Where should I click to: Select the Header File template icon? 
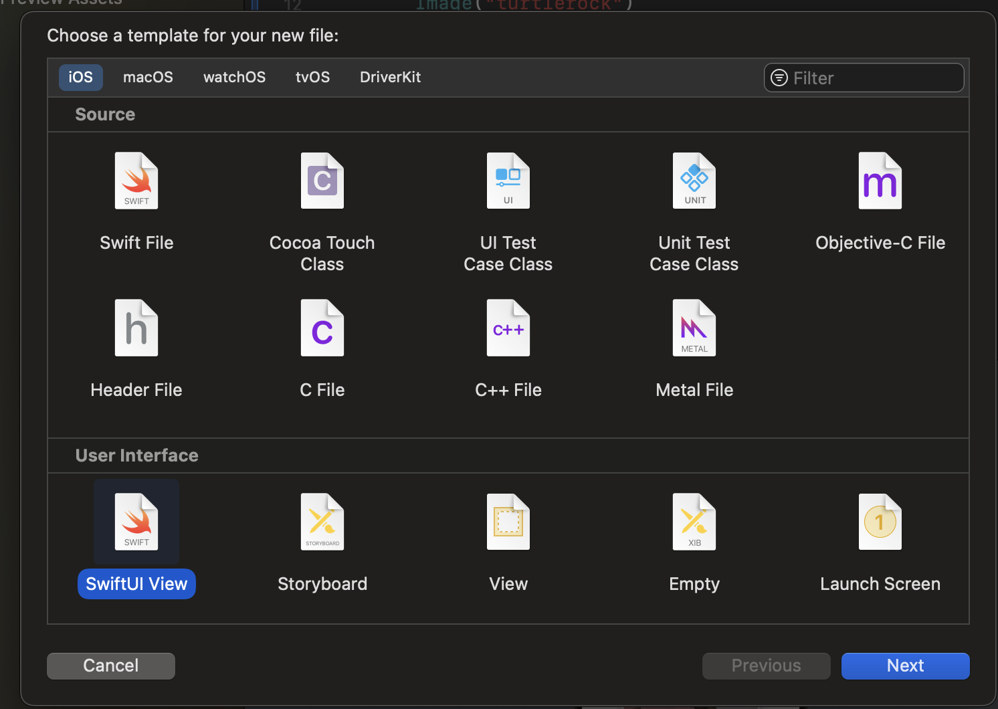point(136,328)
